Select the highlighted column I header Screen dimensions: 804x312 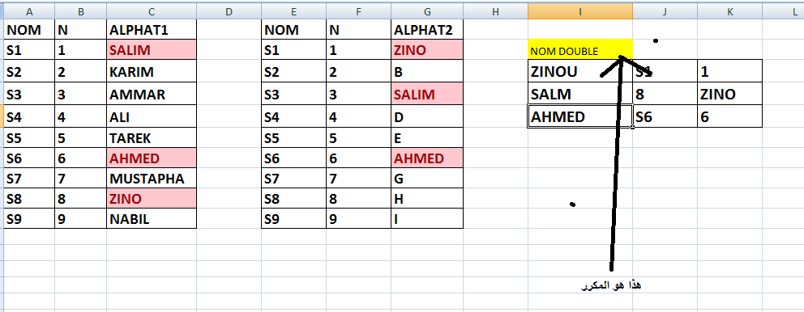580,12
